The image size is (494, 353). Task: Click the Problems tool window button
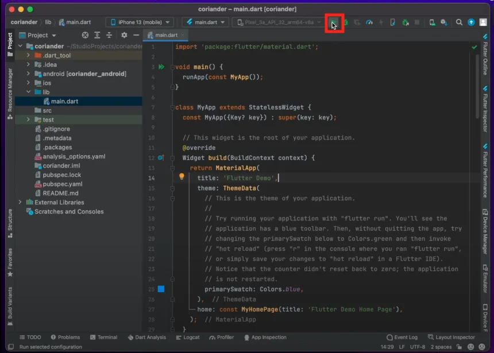(x=65, y=338)
